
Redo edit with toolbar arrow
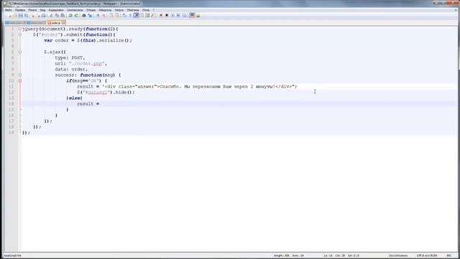coord(77,15)
